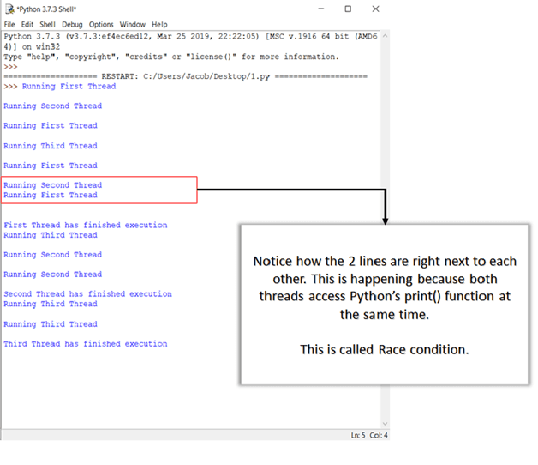The width and height of the screenshot is (538, 465).
Task: Click 'Running Second Thread' inside the red box
Action: [53, 185]
